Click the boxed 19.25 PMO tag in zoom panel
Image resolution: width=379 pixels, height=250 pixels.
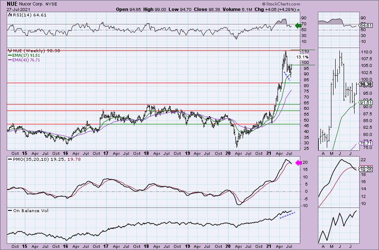[x=366, y=170]
